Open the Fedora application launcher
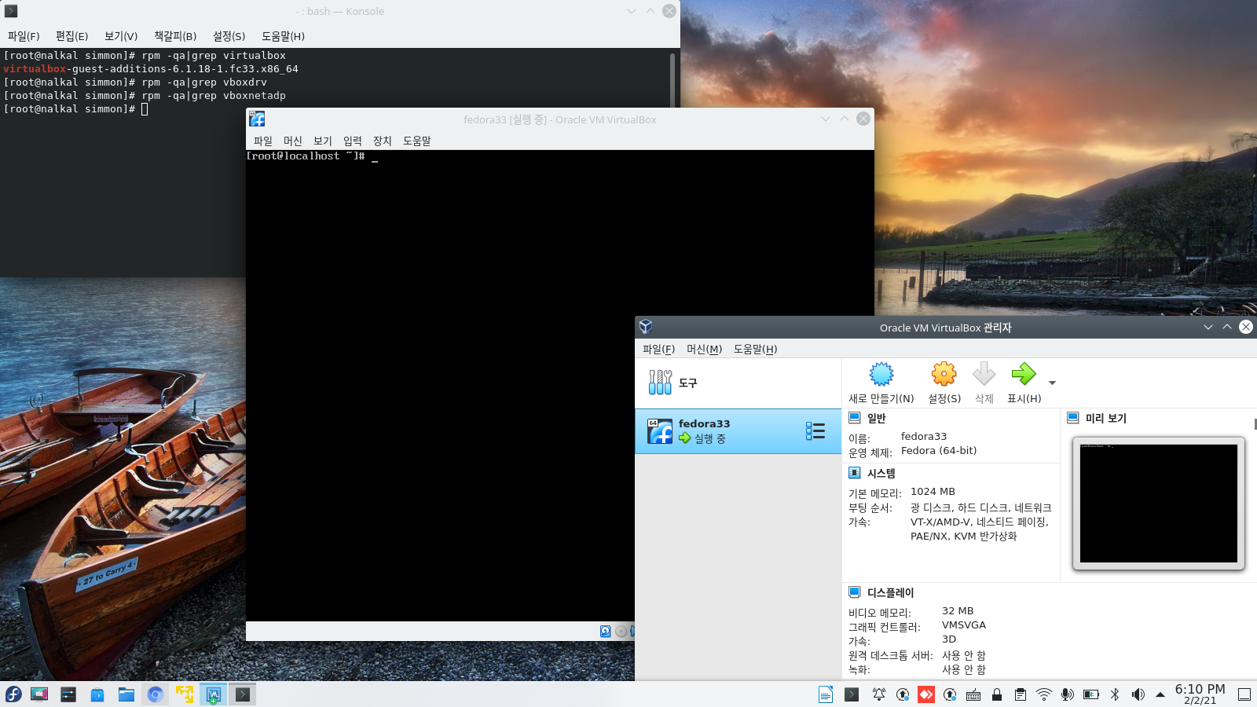 pos(13,694)
